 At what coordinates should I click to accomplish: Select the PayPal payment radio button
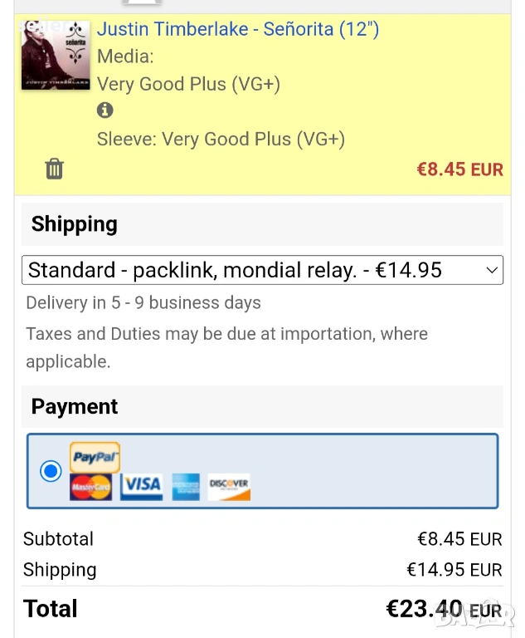[x=51, y=471]
